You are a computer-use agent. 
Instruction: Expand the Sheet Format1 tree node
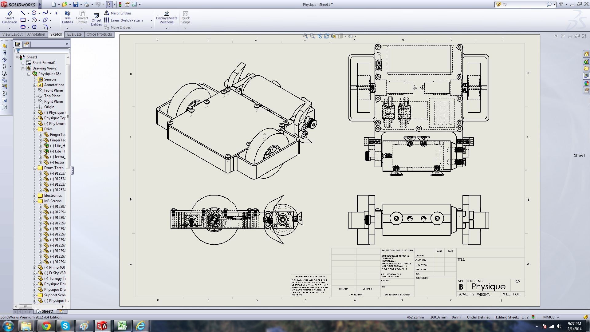(23, 63)
